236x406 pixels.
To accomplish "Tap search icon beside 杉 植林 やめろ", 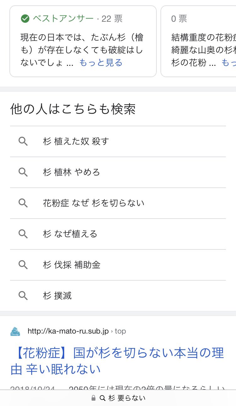I will (x=23, y=172).
